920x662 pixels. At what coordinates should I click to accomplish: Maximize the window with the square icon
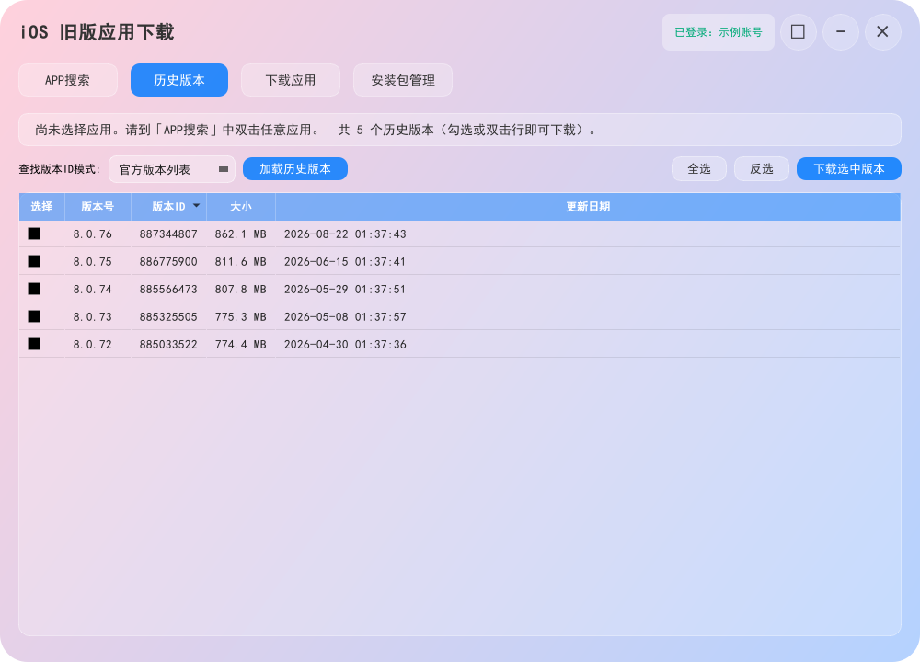[x=798, y=31]
